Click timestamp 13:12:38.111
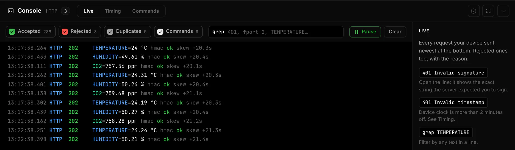The height and width of the screenshot is (150, 515). point(27,66)
